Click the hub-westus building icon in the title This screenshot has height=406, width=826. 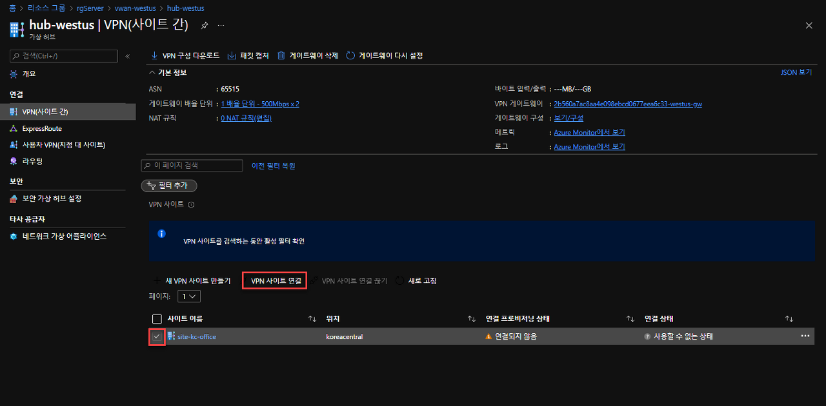[17, 30]
